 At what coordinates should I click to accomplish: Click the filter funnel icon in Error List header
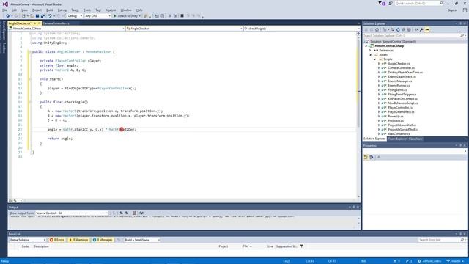coord(302,246)
